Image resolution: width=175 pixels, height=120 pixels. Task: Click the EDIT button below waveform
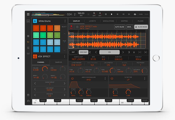73,52
